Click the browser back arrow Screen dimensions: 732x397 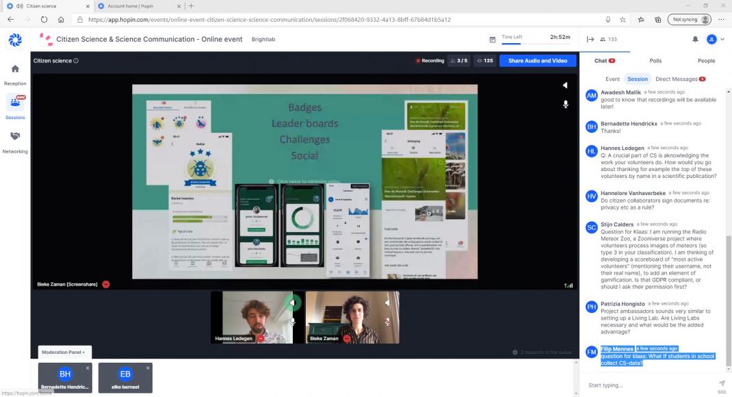(11, 20)
